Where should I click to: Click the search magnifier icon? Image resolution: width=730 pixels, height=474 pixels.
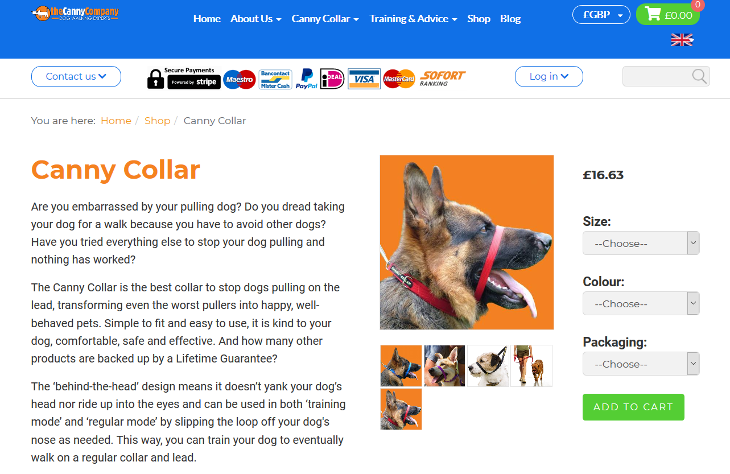tap(699, 76)
